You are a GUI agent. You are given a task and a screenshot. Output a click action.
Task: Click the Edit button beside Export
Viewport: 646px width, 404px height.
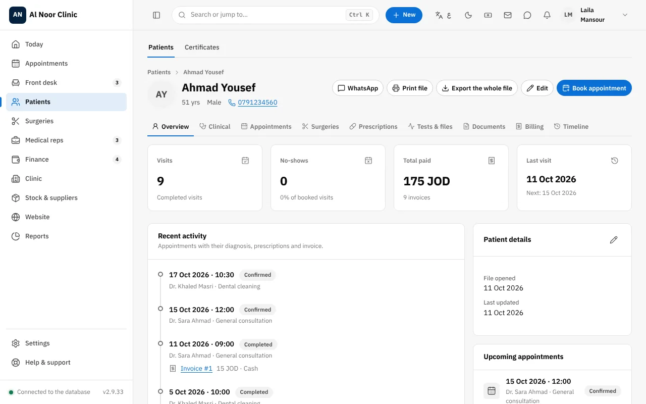point(537,88)
